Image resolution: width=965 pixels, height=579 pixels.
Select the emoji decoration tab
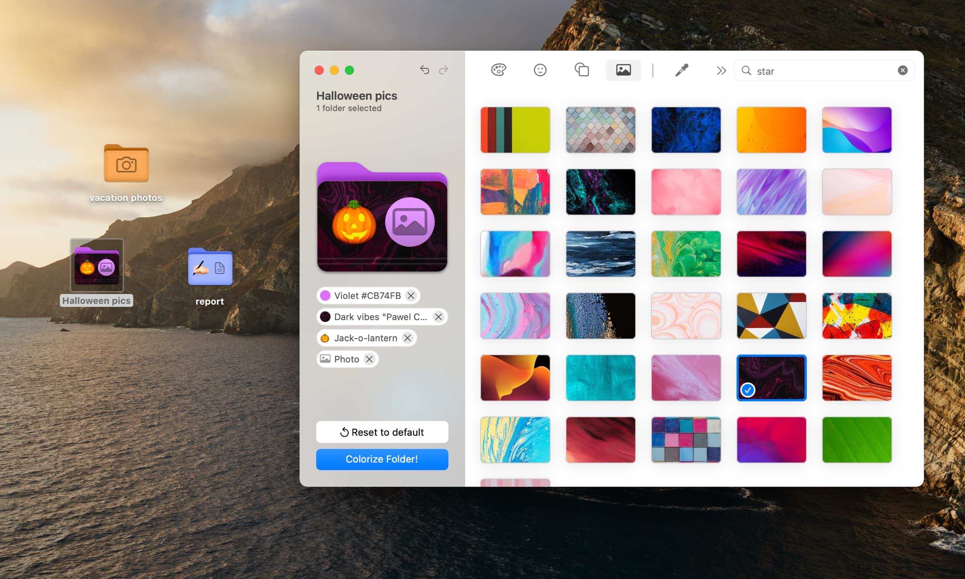tap(540, 70)
